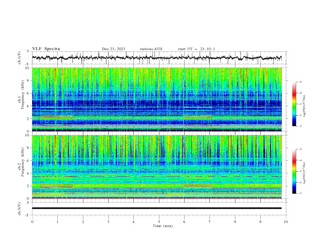Click time axis tick label "8"

(235, 222)
